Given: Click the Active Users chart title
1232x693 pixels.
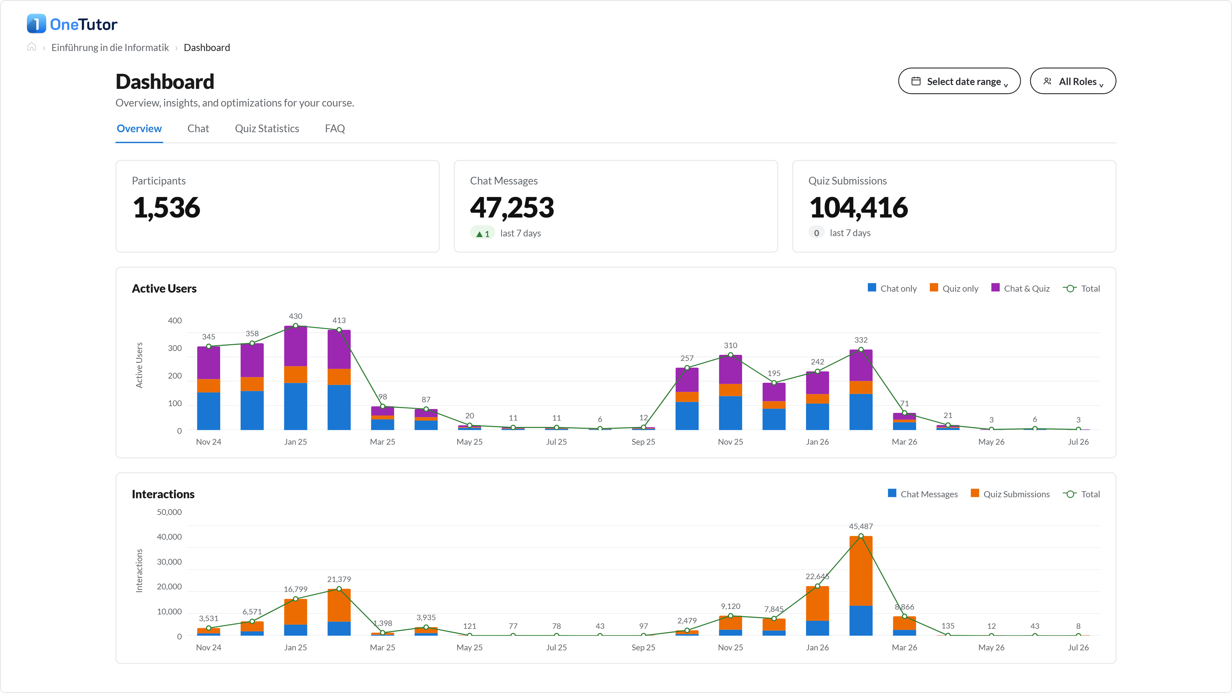Looking at the screenshot, I should 164,288.
